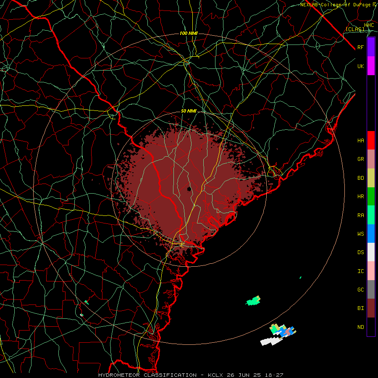Click the '100 NMI' range ring label
378x378 pixels.
pyautogui.click(x=189, y=33)
